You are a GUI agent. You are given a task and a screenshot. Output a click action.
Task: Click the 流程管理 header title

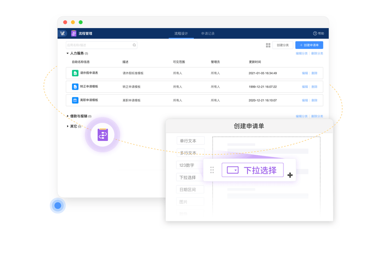pos(86,33)
